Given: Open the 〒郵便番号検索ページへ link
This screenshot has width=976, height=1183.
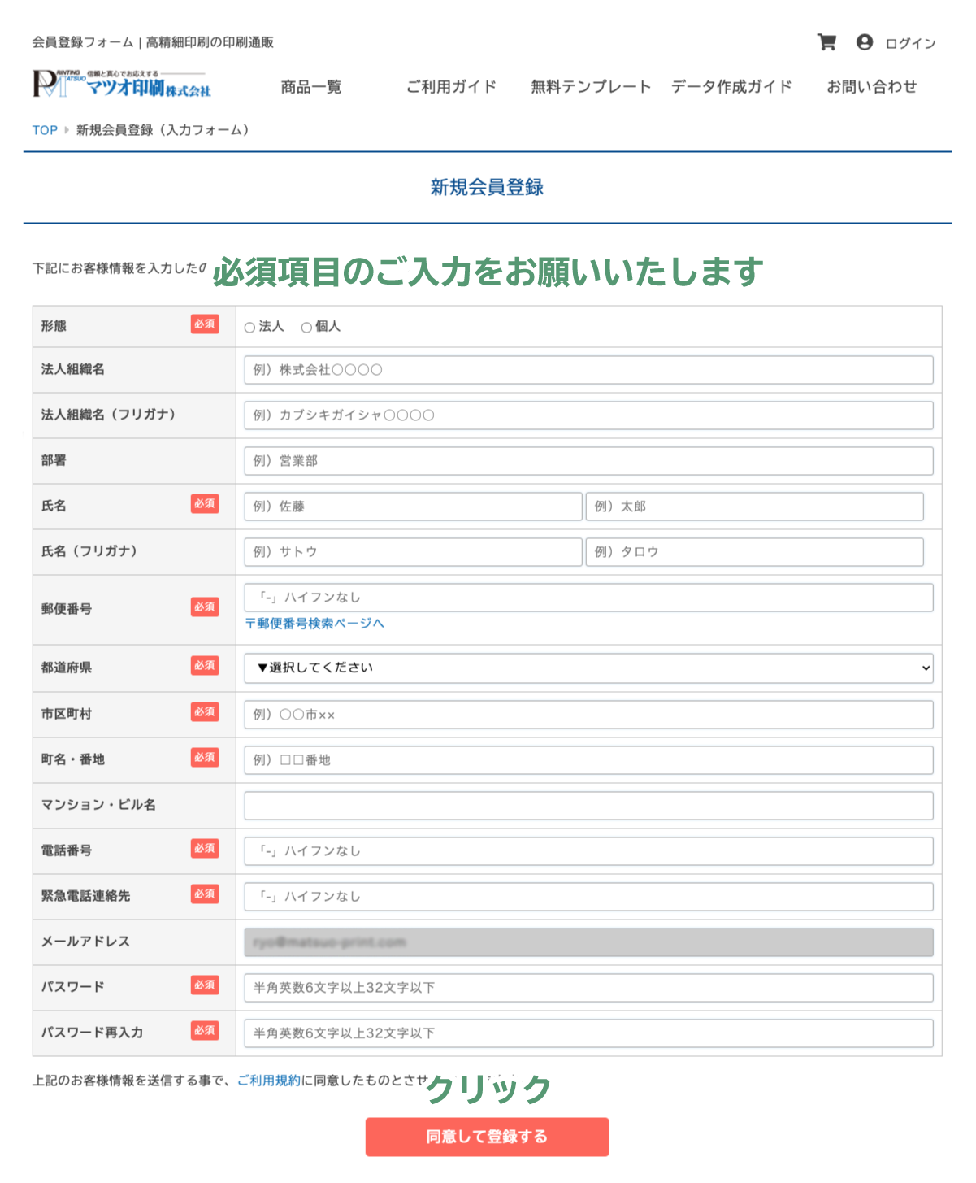Looking at the screenshot, I should pos(314,624).
